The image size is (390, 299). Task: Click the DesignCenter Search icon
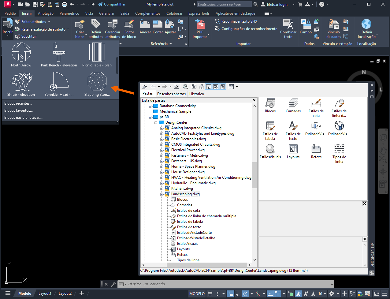pos(185,87)
